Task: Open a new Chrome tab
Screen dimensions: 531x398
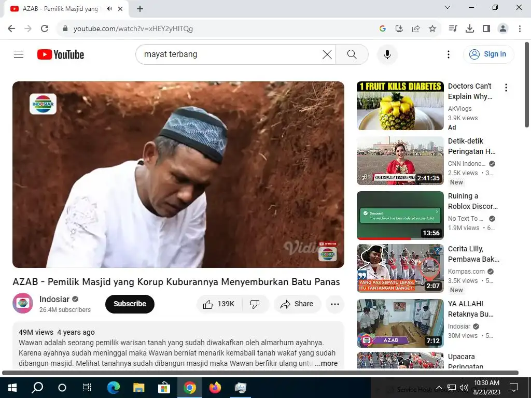Action: click(x=140, y=9)
